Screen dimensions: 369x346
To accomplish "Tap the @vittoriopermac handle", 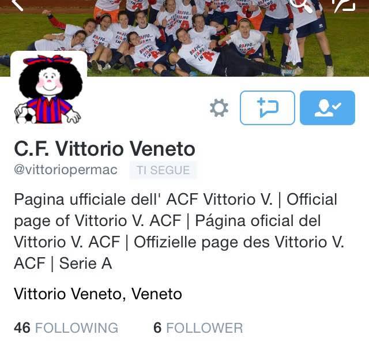I will pos(66,170).
